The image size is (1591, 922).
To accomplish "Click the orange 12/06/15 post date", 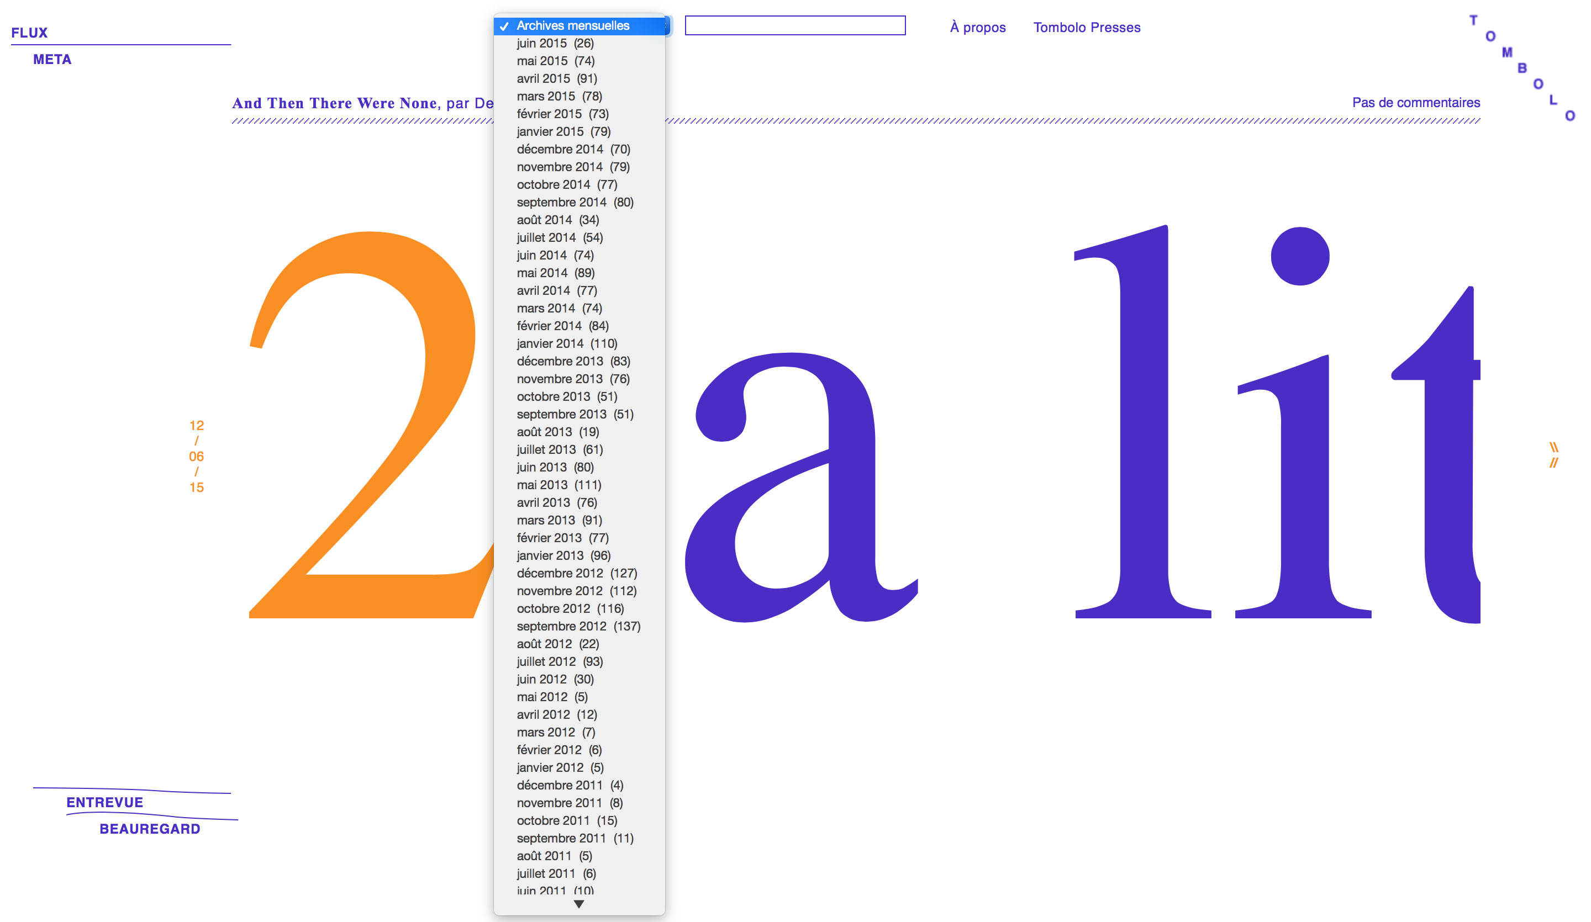I will (x=196, y=456).
